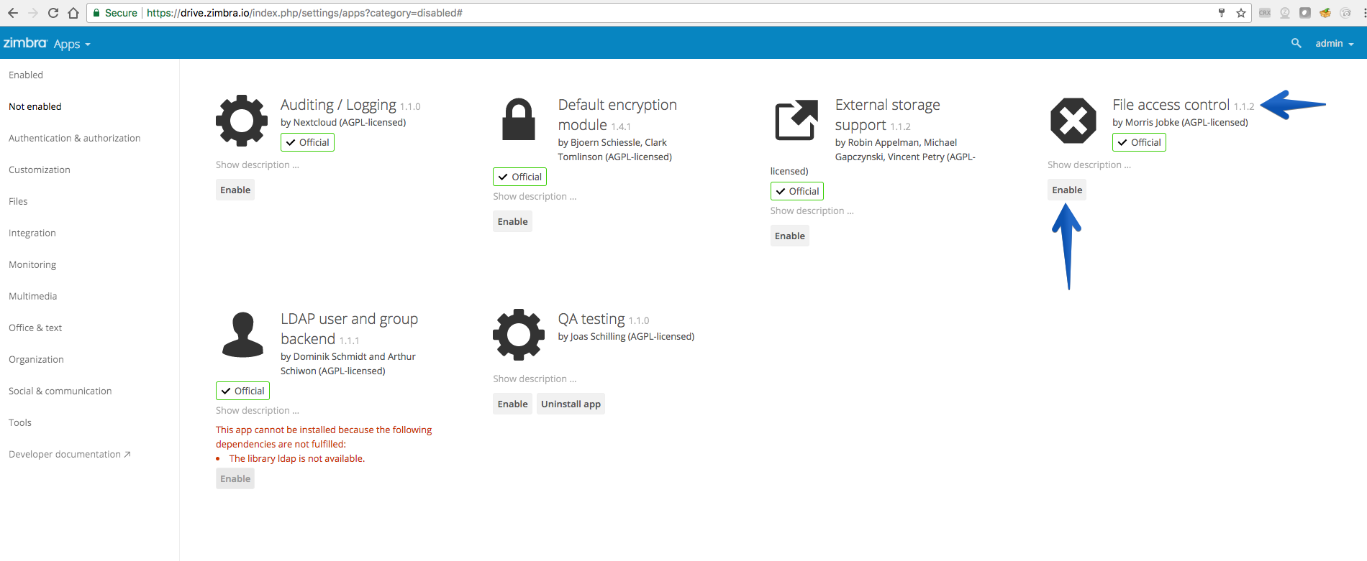Click the QA testing gear icon

519,335
